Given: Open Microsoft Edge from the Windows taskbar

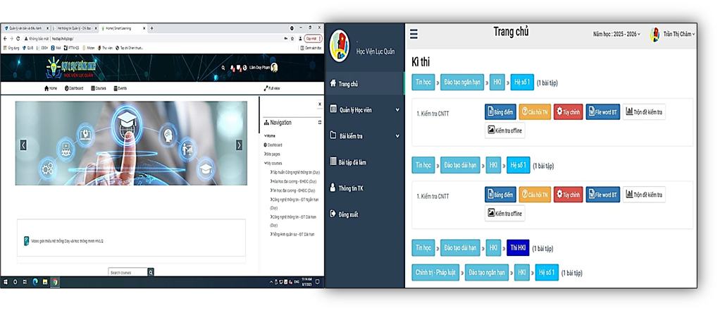Looking at the screenshot, I should tap(35, 282).
